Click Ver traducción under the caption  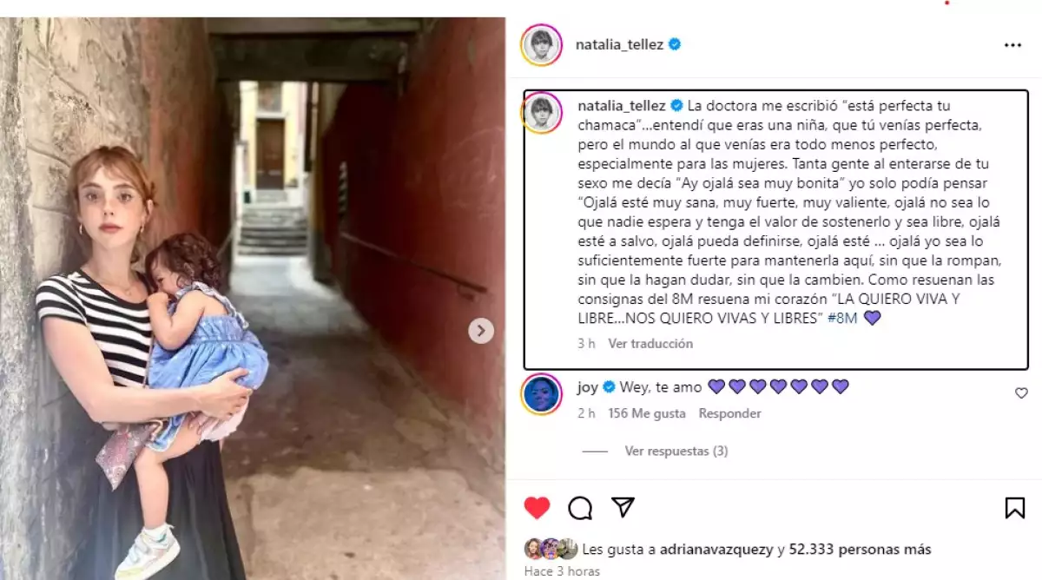[650, 344]
